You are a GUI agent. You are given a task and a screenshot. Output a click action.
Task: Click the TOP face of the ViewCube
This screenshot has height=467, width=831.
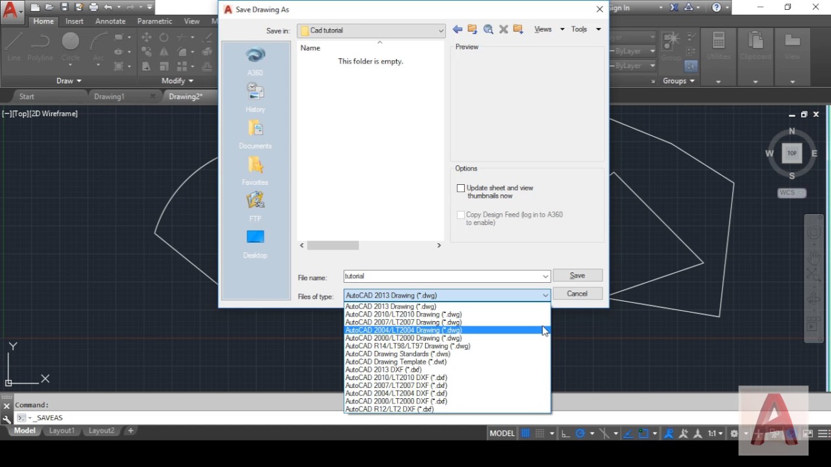[792, 154]
